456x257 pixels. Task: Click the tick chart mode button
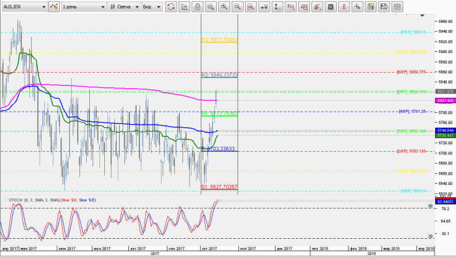tap(54, 6)
